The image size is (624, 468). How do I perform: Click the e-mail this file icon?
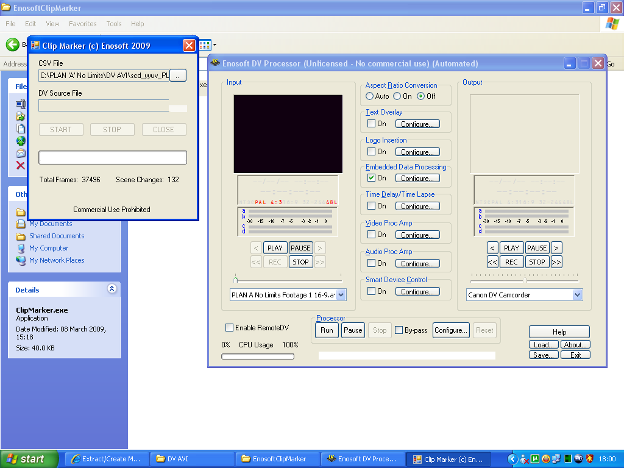[x=20, y=153]
